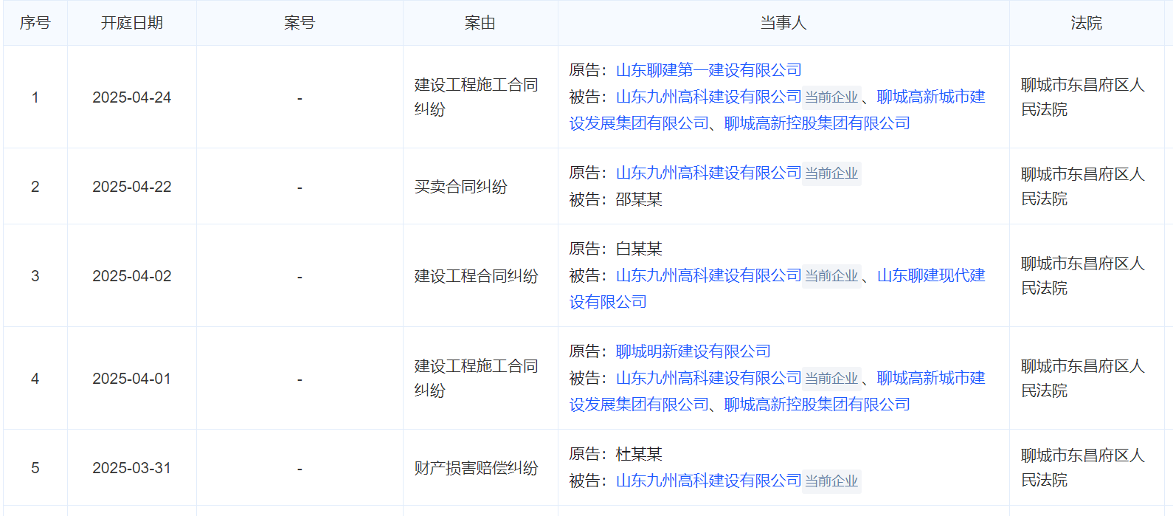The height and width of the screenshot is (516, 1173).
Task: Click the 案由 column header
Action: point(480,23)
